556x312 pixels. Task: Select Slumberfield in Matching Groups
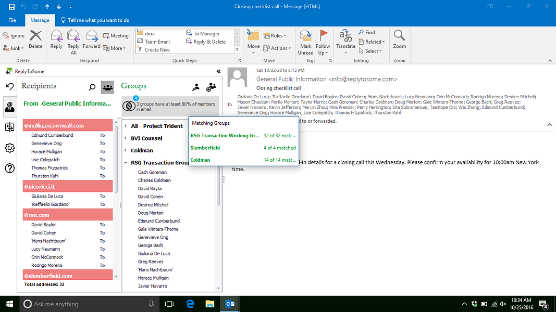tap(243, 148)
